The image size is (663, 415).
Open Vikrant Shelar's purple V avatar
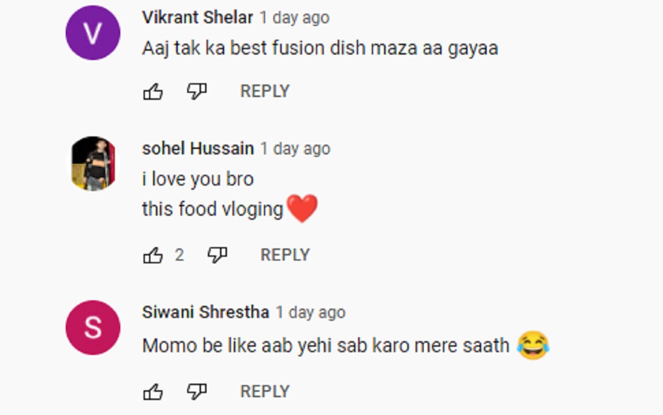[x=93, y=33]
